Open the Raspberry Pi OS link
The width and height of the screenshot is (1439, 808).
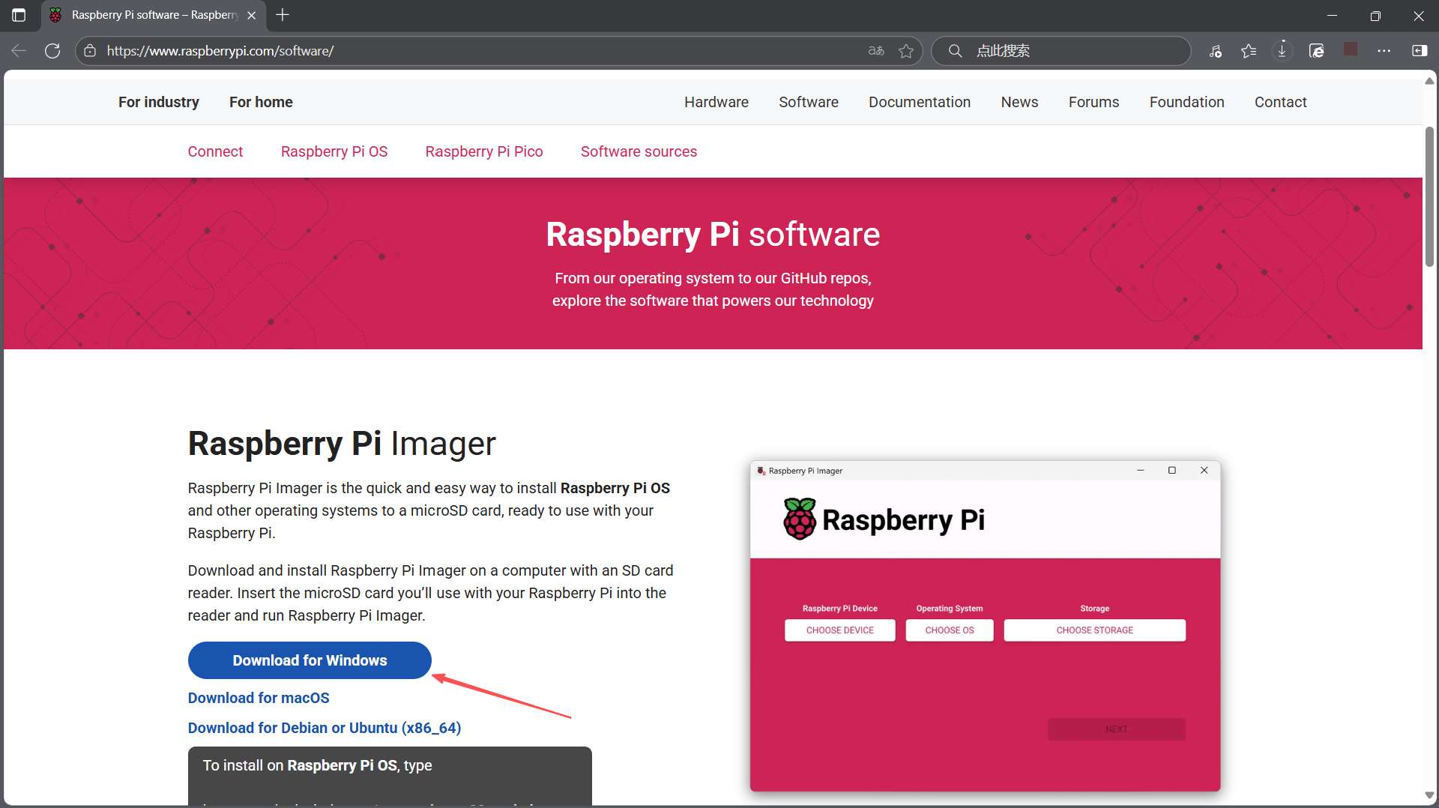pos(334,151)
